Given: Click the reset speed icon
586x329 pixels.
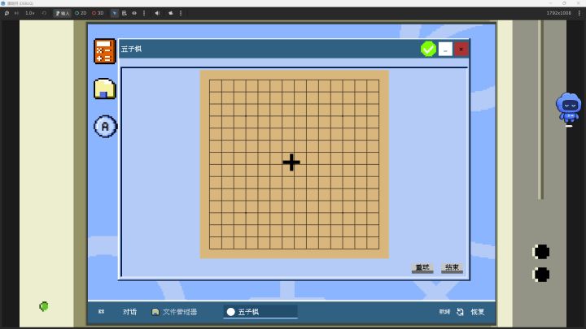Looking at the screenshot, I should [44, 13].
